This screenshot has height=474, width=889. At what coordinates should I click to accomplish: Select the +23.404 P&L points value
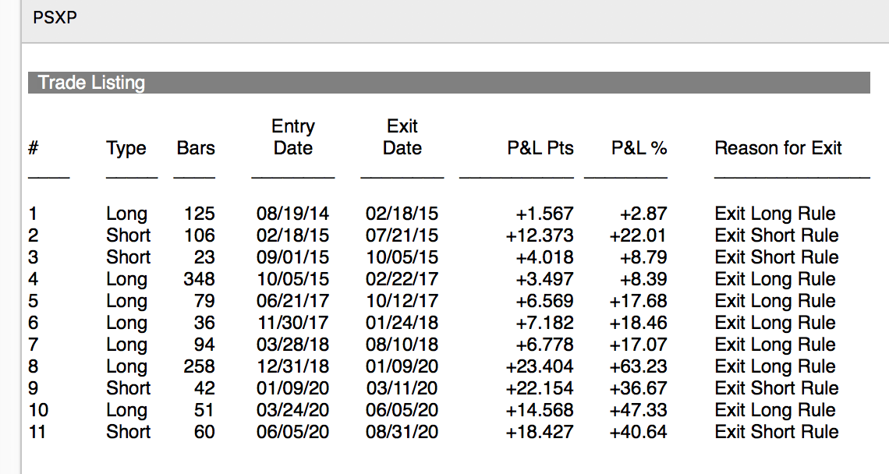pyautogui.click(x=540, y=366)
